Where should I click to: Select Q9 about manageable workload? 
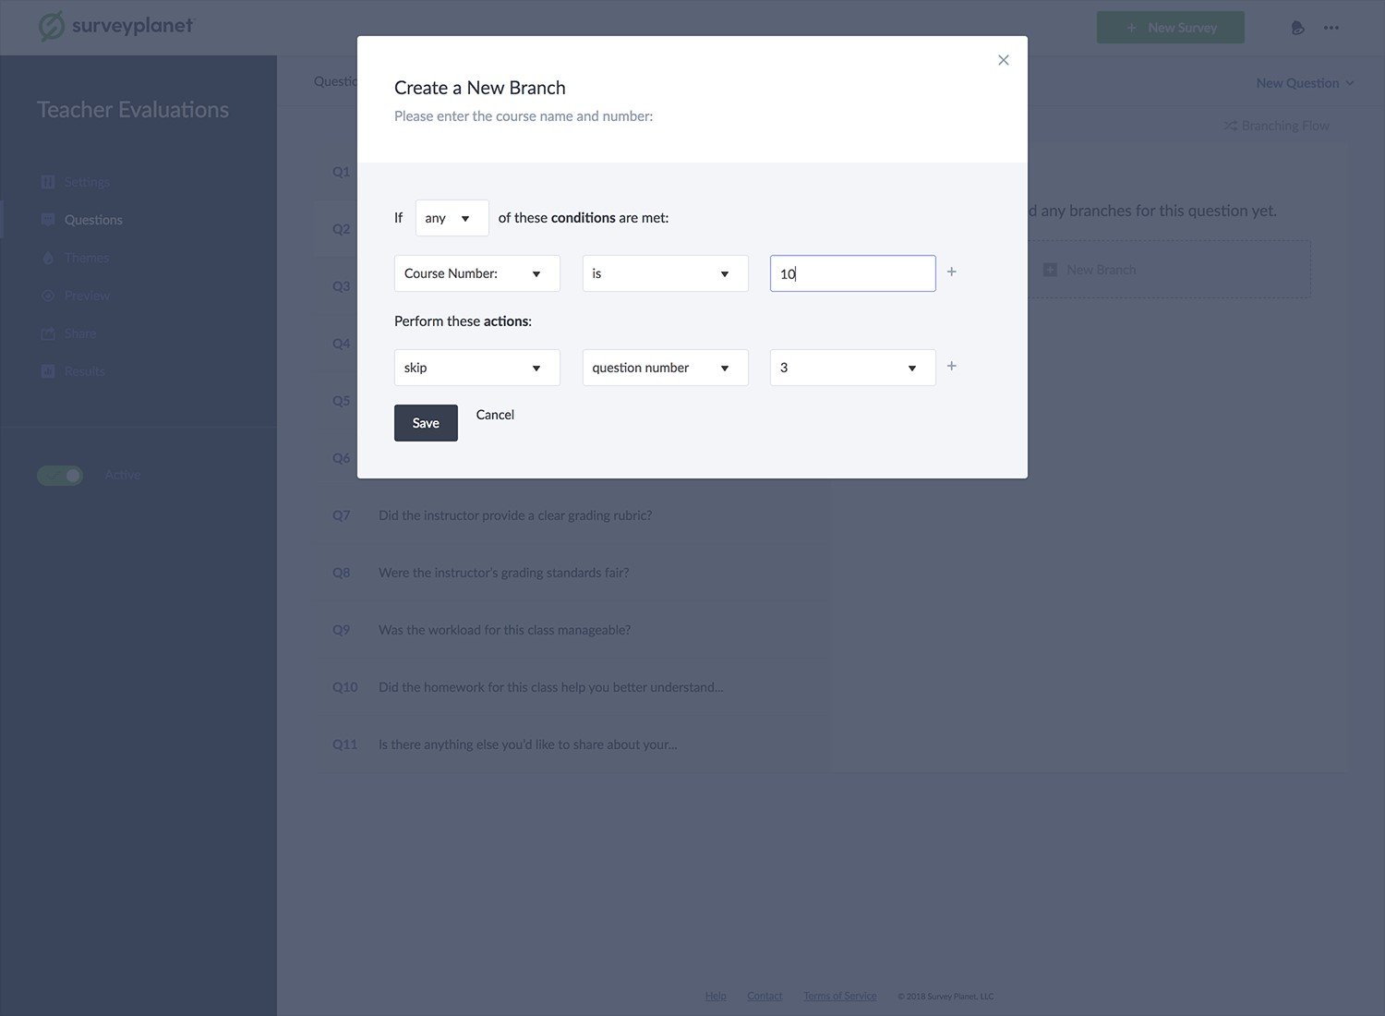click(x=572, y=630)
